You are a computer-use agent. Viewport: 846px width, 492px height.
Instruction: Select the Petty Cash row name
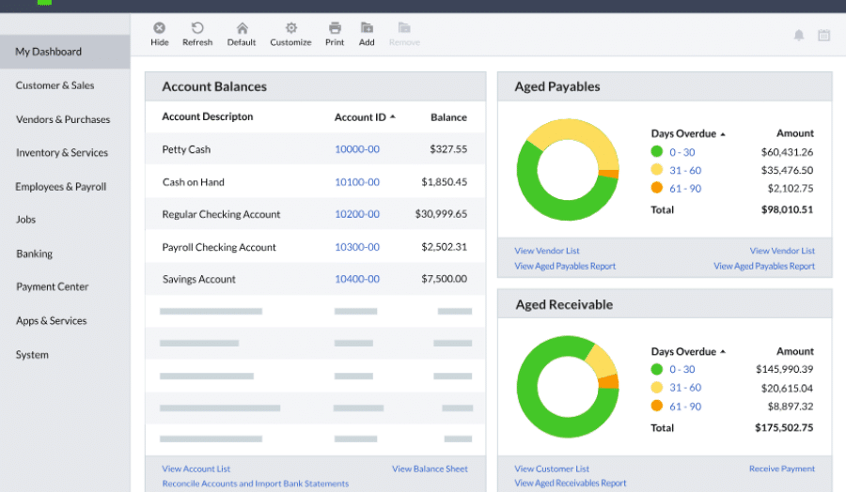186,150
